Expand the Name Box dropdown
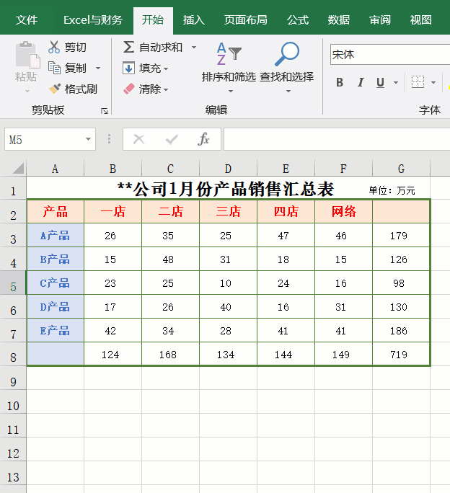This screenshot has width=450, height=493. coord(89,140)
